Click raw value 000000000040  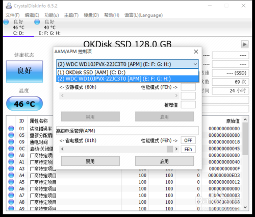coord(224,162)
